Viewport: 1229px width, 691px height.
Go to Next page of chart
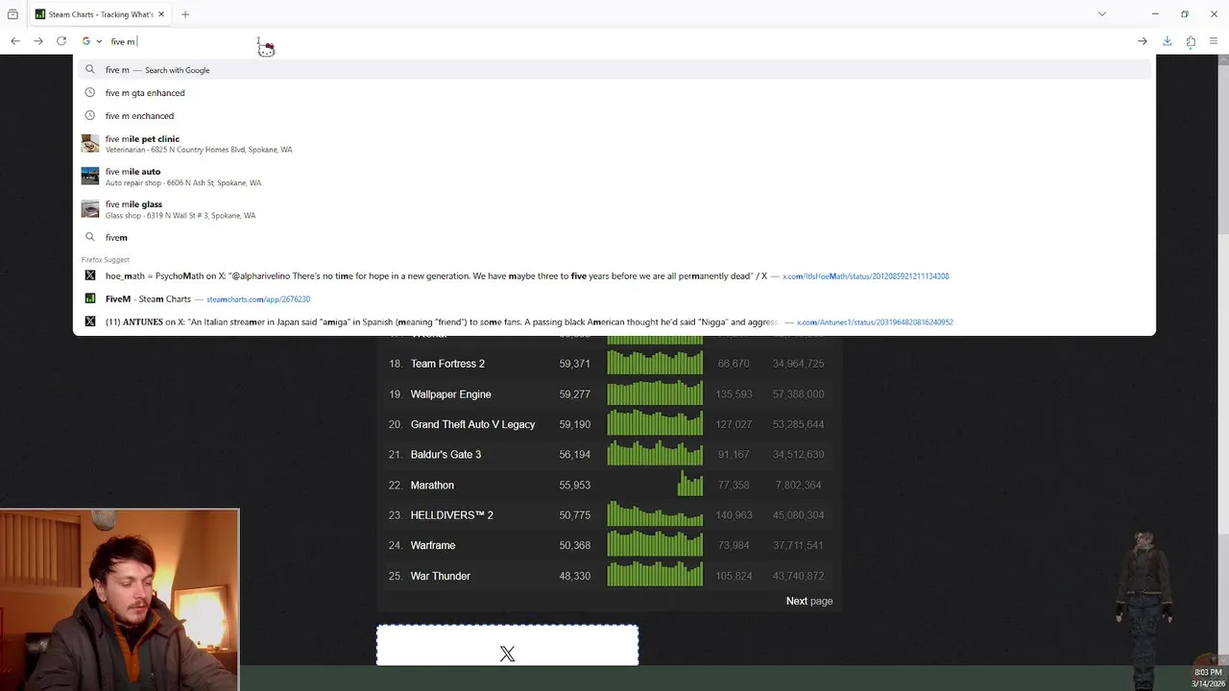point(808,601)
